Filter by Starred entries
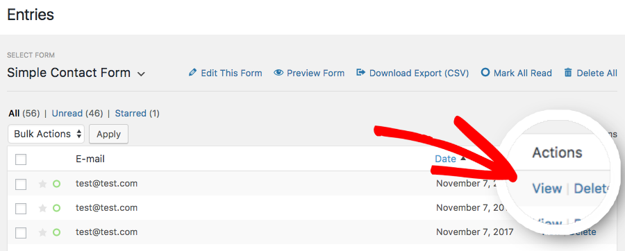 131,114
